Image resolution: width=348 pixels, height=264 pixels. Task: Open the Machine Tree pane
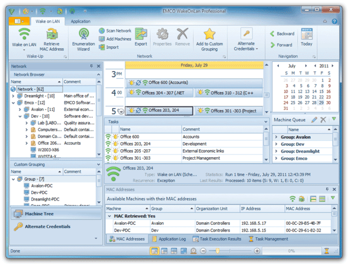point(56,214)
